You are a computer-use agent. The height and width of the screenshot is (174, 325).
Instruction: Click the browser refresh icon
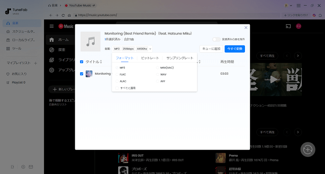(63, 15)
